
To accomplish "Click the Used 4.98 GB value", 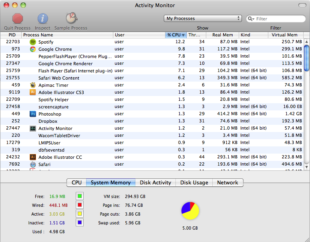I will coord(57,232).
